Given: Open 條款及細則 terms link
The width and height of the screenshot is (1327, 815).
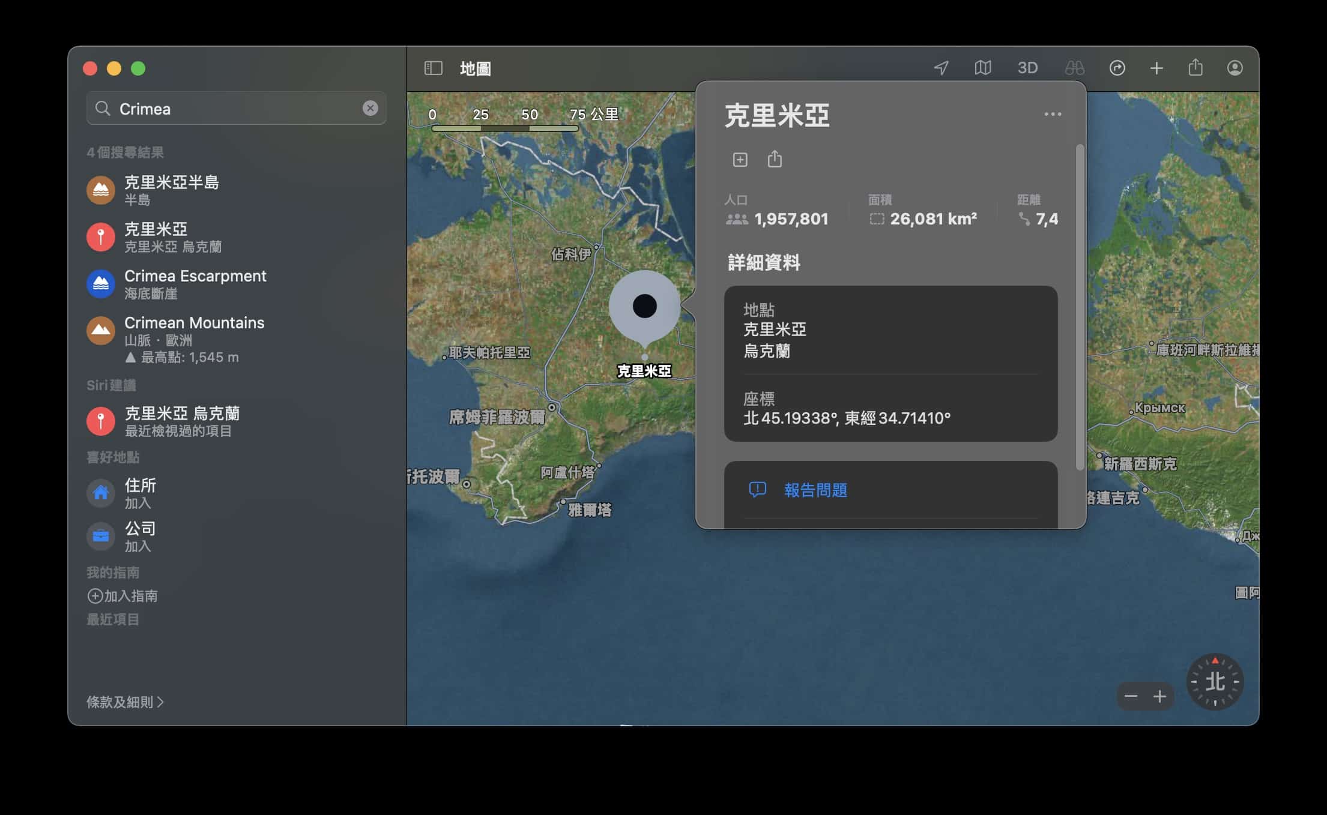Looking at the screenshot, I should point(125,702).
